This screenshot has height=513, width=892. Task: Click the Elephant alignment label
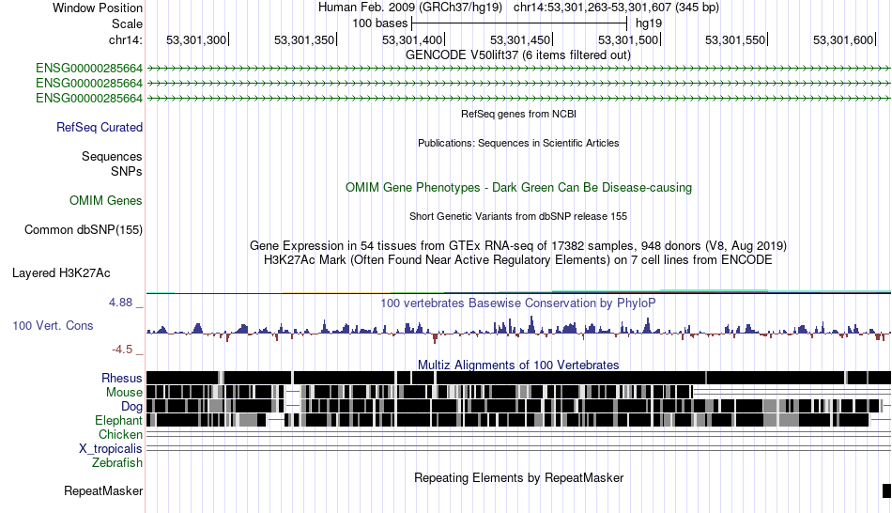pyautogui.click(x=118, y=421)
